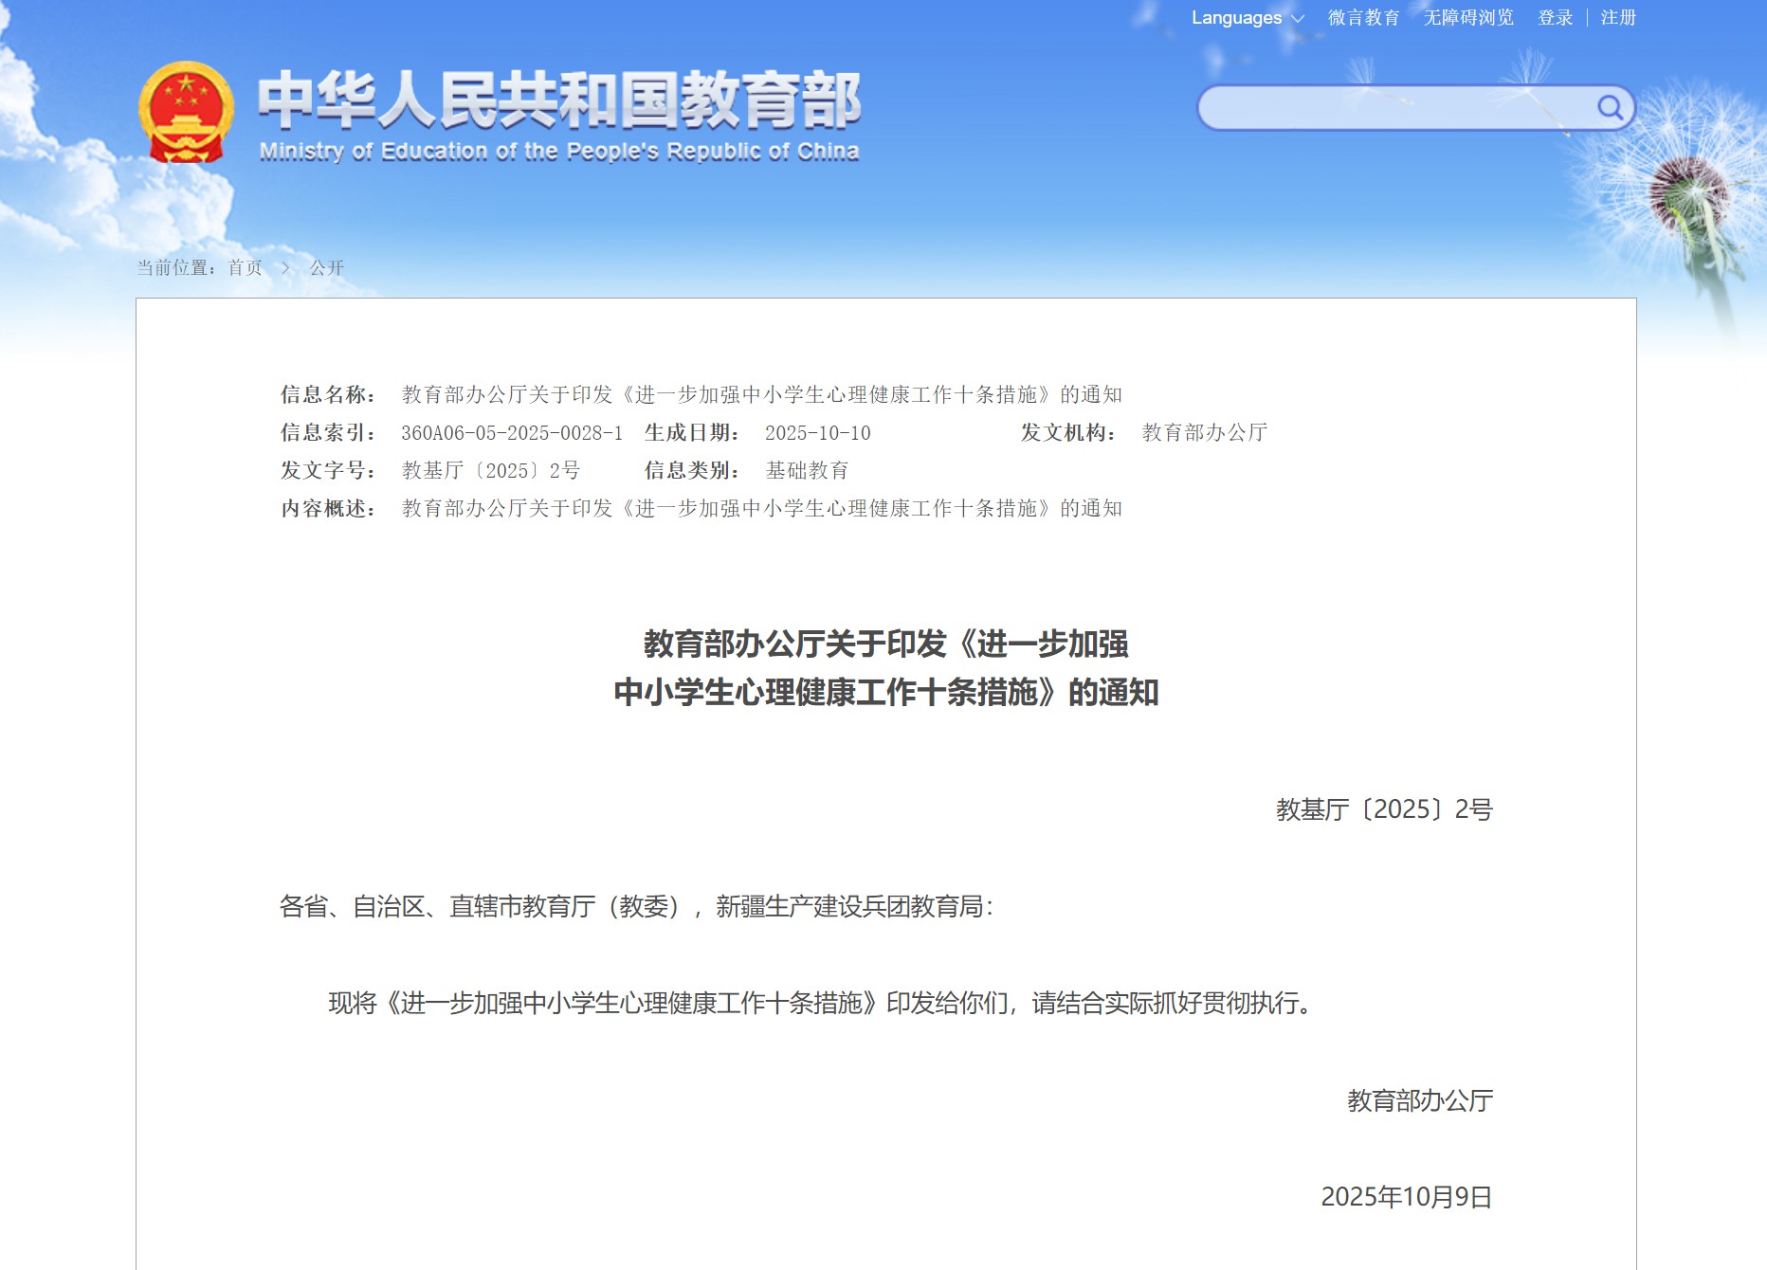Click the 信息索引 label
The width and height of the screenshot is (1767, 1270).
click(328, 433)
